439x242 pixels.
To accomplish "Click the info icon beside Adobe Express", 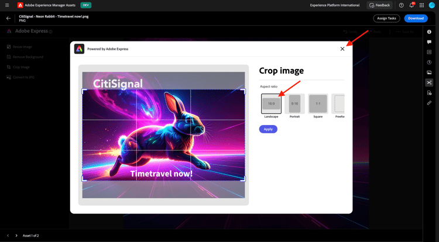I will click(x=51, y=32).
